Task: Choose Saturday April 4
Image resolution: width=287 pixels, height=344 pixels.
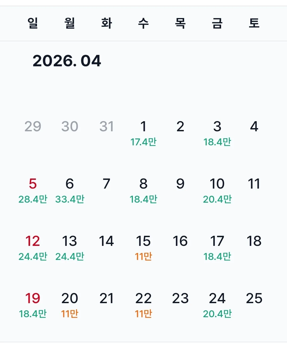Action: (x=254, y=127)
